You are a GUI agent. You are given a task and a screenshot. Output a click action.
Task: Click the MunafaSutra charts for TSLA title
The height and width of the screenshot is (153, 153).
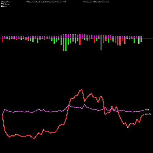click(47, 2)
